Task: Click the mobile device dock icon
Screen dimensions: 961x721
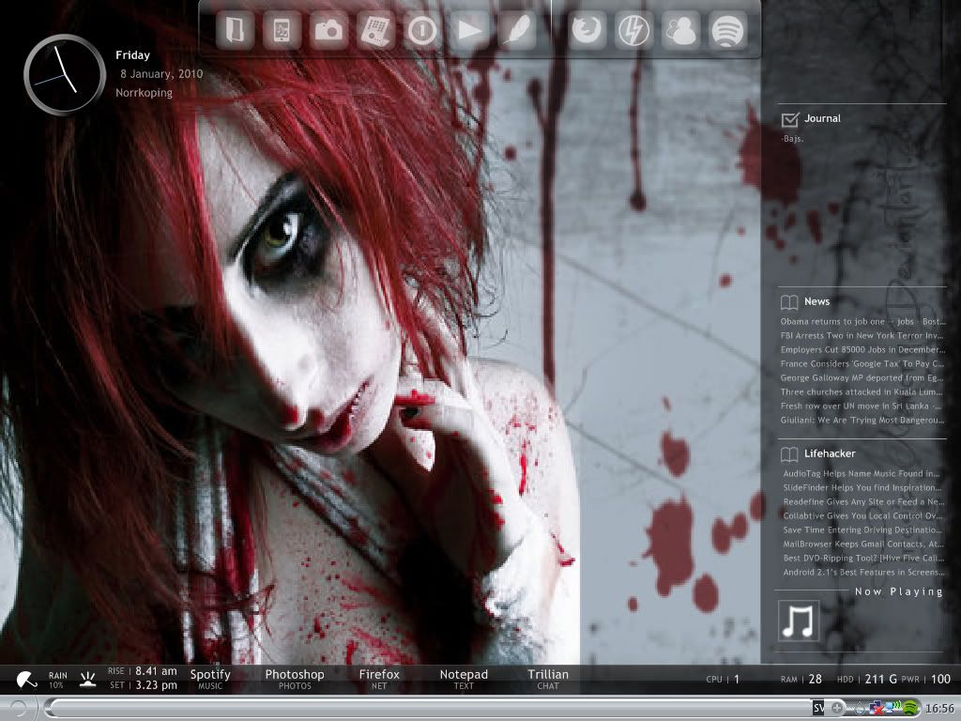Action: coord(281,31)
